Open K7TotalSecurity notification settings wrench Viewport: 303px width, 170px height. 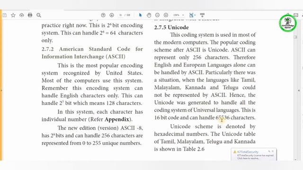coord(269,151)
